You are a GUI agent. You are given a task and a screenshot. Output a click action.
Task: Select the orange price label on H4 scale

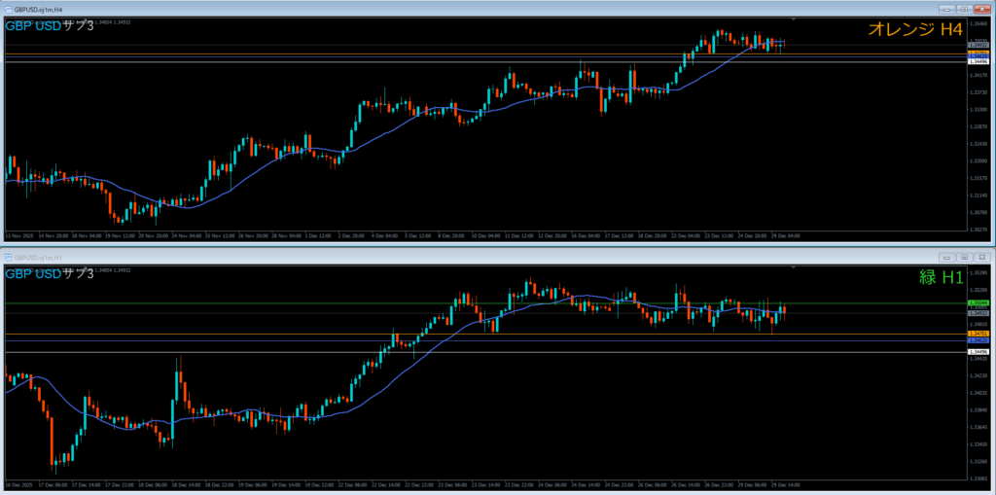coord(978,53)
